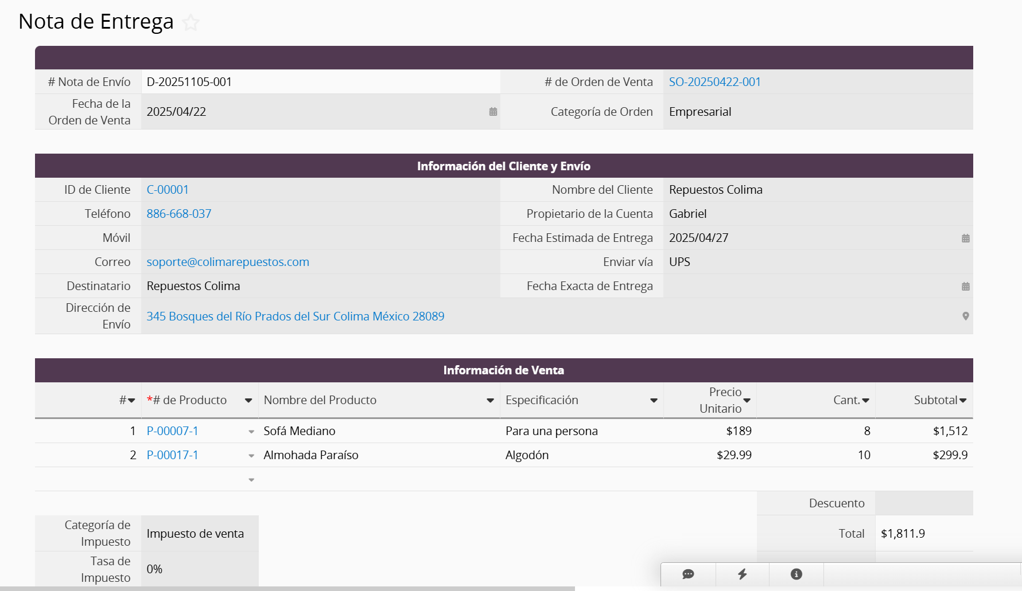1022x591 pixels.
Task: Open calendar picker for Fecha Exacta de Entrega
Action: (965, 286)
